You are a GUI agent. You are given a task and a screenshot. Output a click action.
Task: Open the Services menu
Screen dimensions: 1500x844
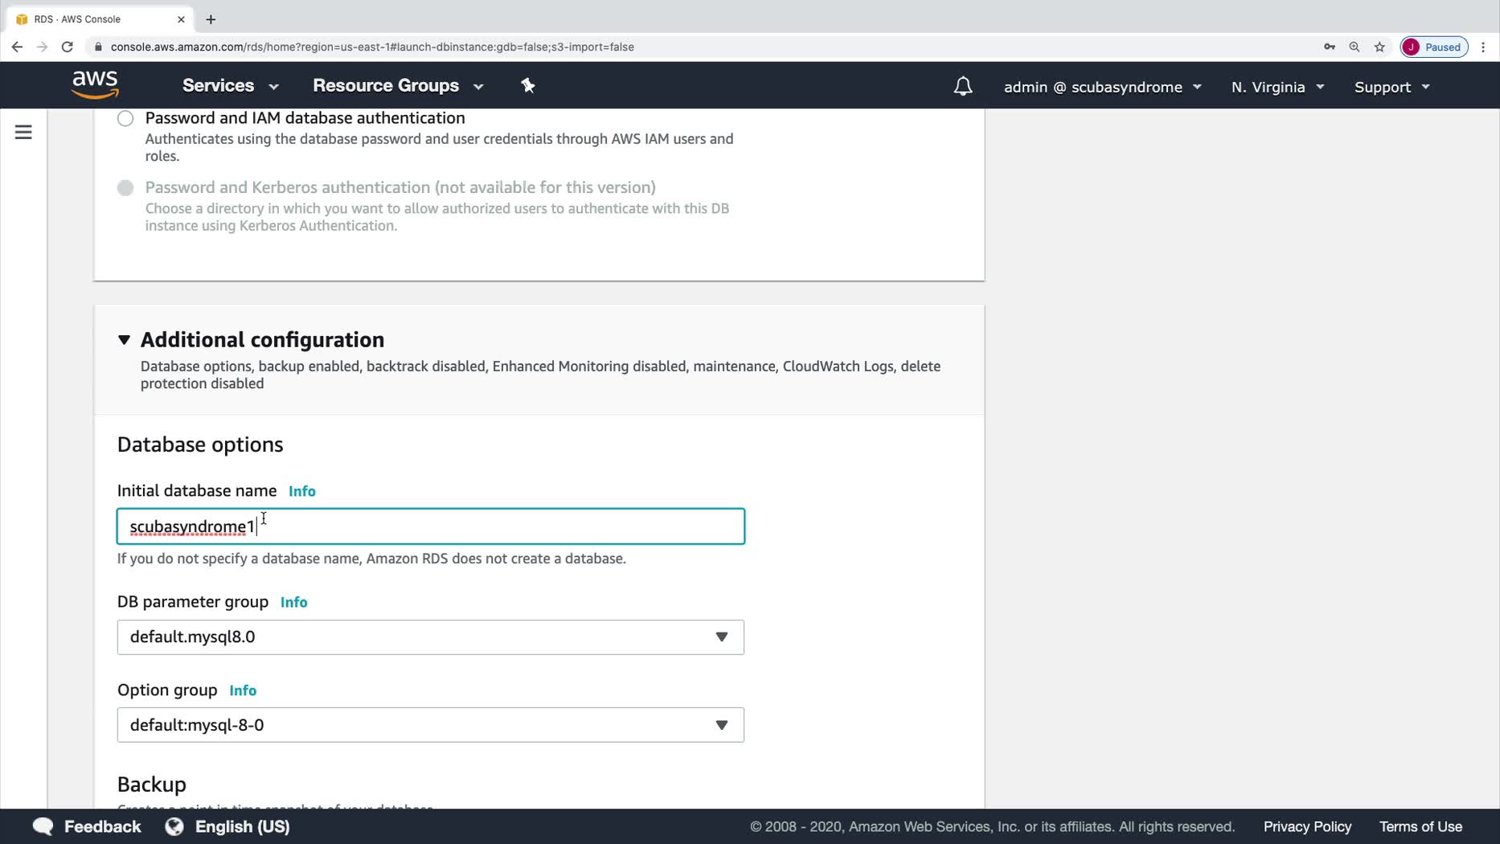[x=230, y=86]
